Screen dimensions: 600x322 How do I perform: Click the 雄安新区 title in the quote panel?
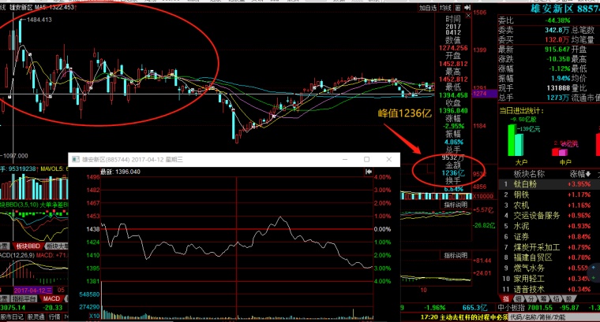point(552,9)
